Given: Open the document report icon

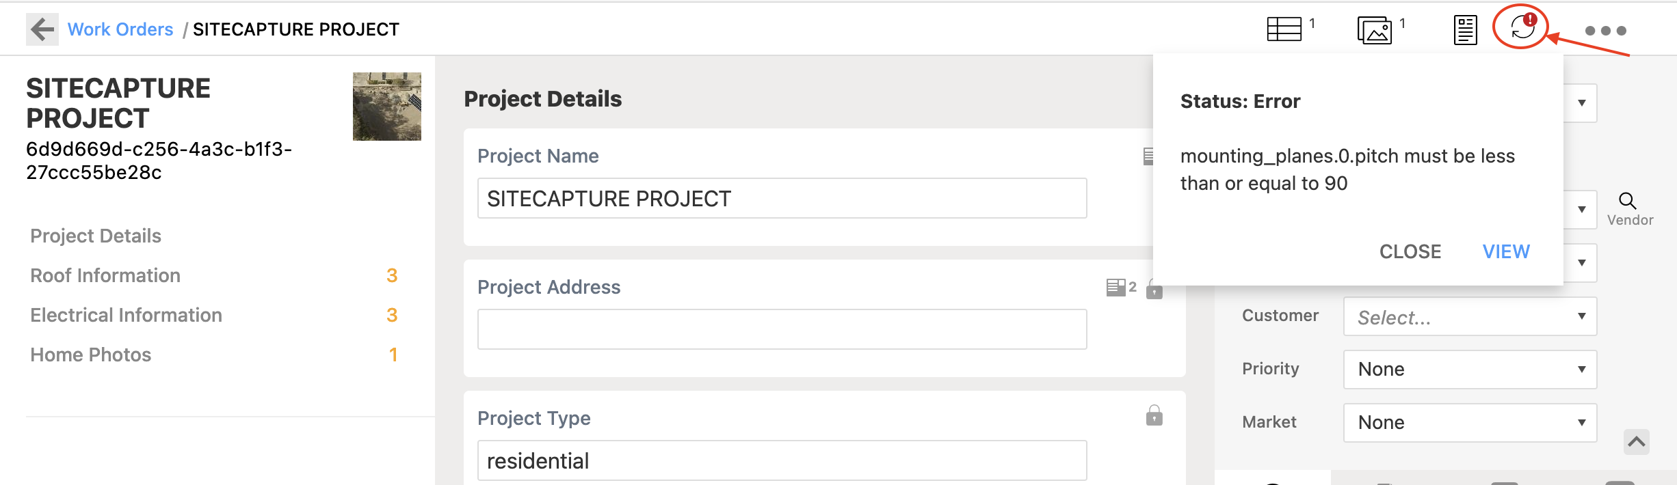Looking at the screenshot, I should (x=1465, y=30).
